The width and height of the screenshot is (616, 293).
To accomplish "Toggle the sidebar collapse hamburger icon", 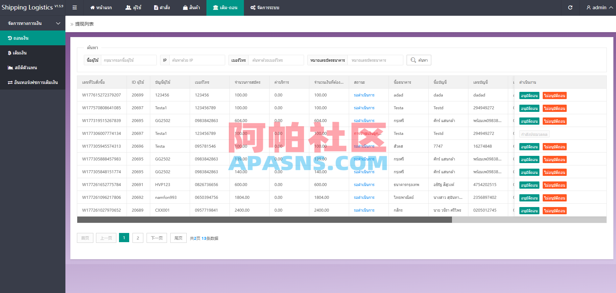I will pos(75,8).
